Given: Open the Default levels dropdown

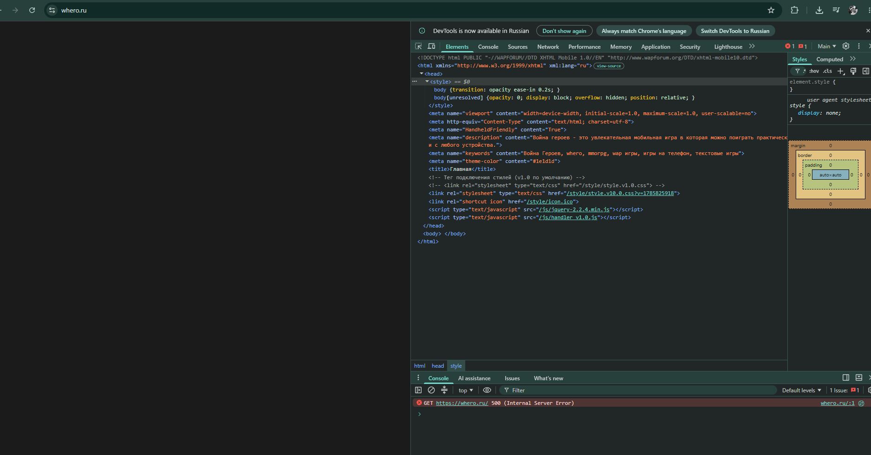Looking at the screenshot, I should [801, 390].
